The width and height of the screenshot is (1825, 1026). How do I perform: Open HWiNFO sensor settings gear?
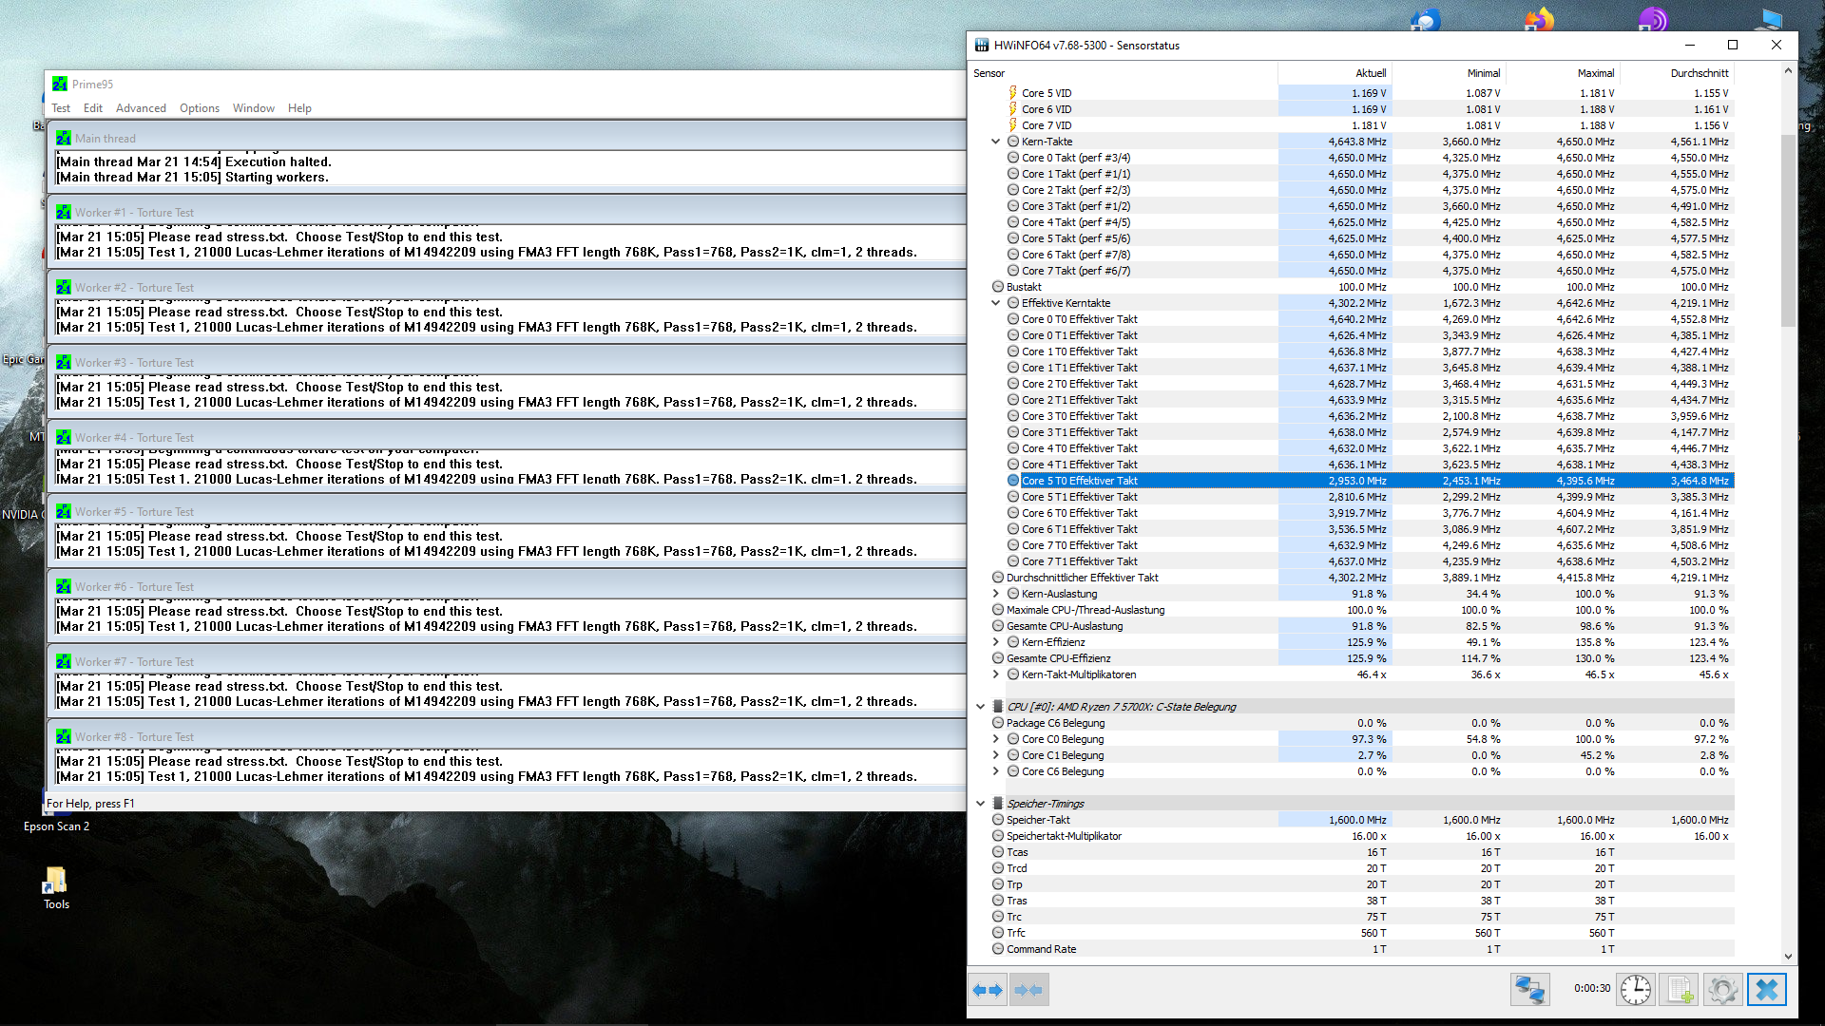(1721, 990)
